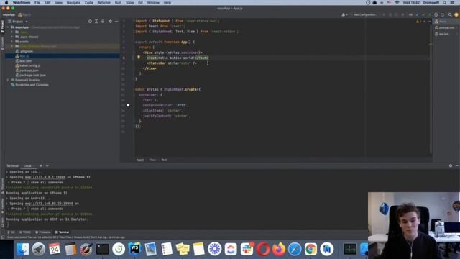Open WebStorm icon in the Dock
This screenshot has width=460, height=259.
click(x=134, y=250)
